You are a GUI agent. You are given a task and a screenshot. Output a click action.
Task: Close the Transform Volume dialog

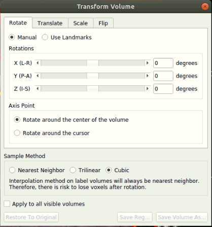[205, 7]
